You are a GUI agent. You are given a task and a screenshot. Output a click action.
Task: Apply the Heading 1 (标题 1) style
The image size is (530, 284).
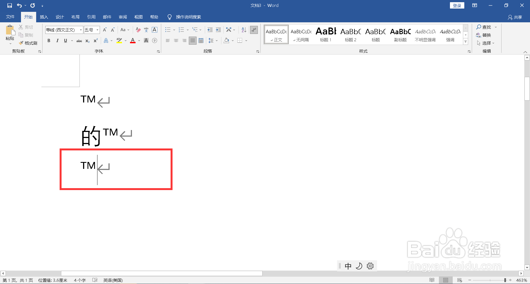[326, 34]
